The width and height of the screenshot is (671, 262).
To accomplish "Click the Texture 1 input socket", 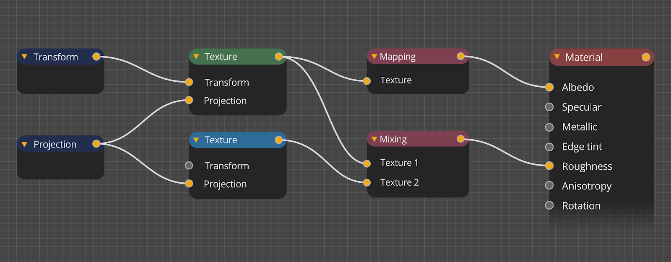I will [367, 163].
